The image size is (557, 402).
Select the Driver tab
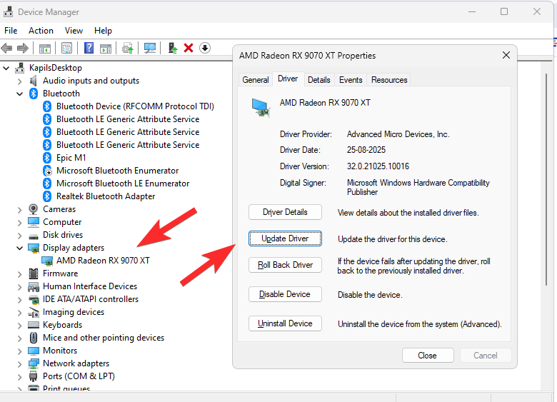click(288, 79)
